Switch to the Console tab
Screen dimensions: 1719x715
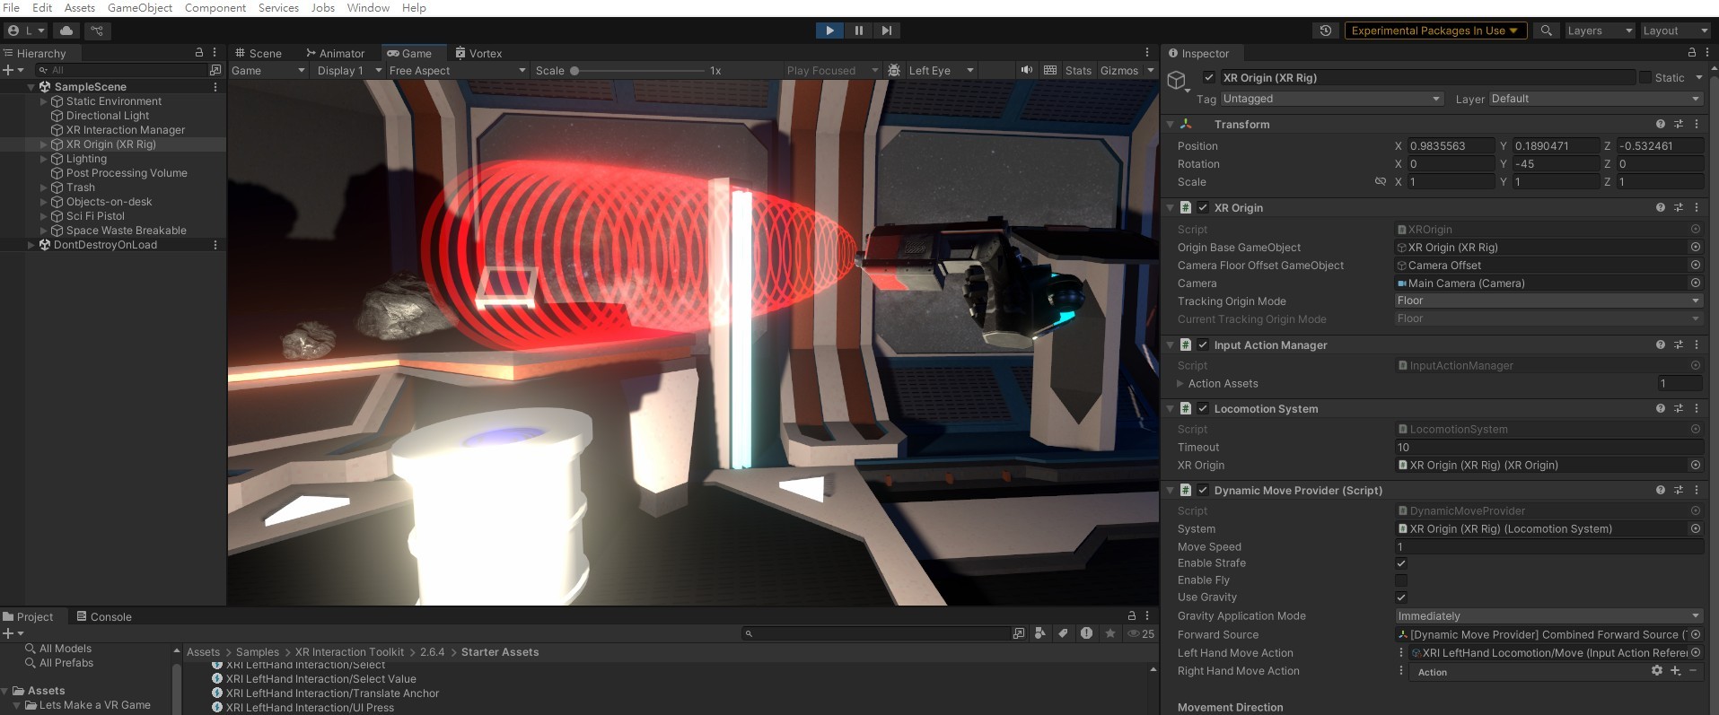coord(104,616)
